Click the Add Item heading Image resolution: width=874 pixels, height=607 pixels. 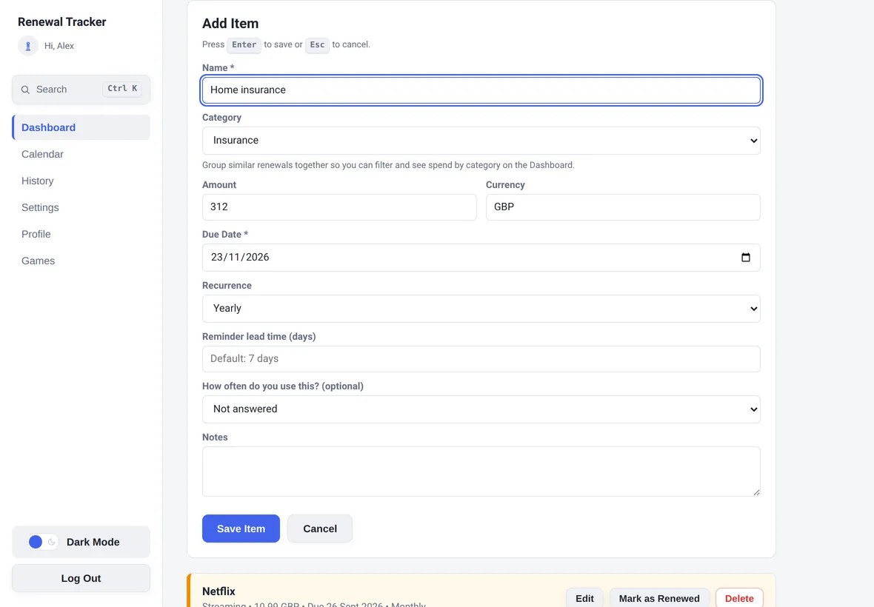click(x=230, y=24)
